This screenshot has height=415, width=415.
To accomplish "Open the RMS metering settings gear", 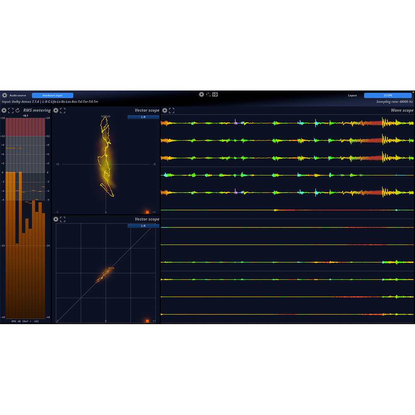I will coord(4,110).
